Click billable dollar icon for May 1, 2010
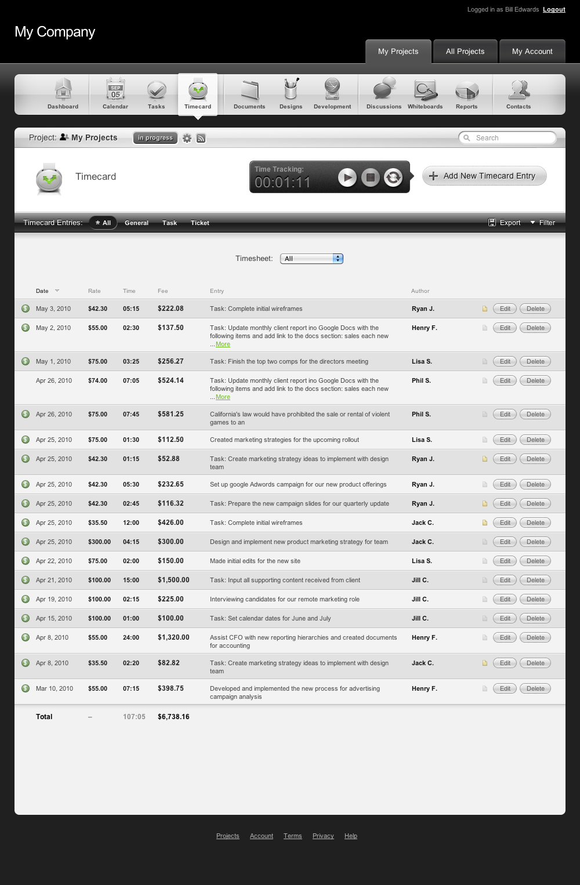 pyautogui.click(x=26, y=361)
